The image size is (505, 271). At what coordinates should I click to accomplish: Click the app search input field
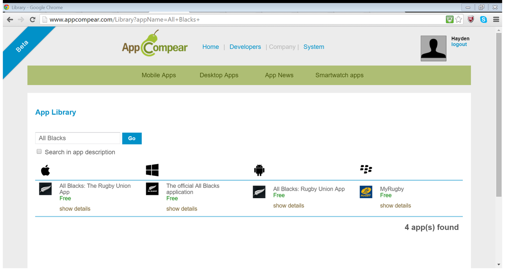coord(78,138)
